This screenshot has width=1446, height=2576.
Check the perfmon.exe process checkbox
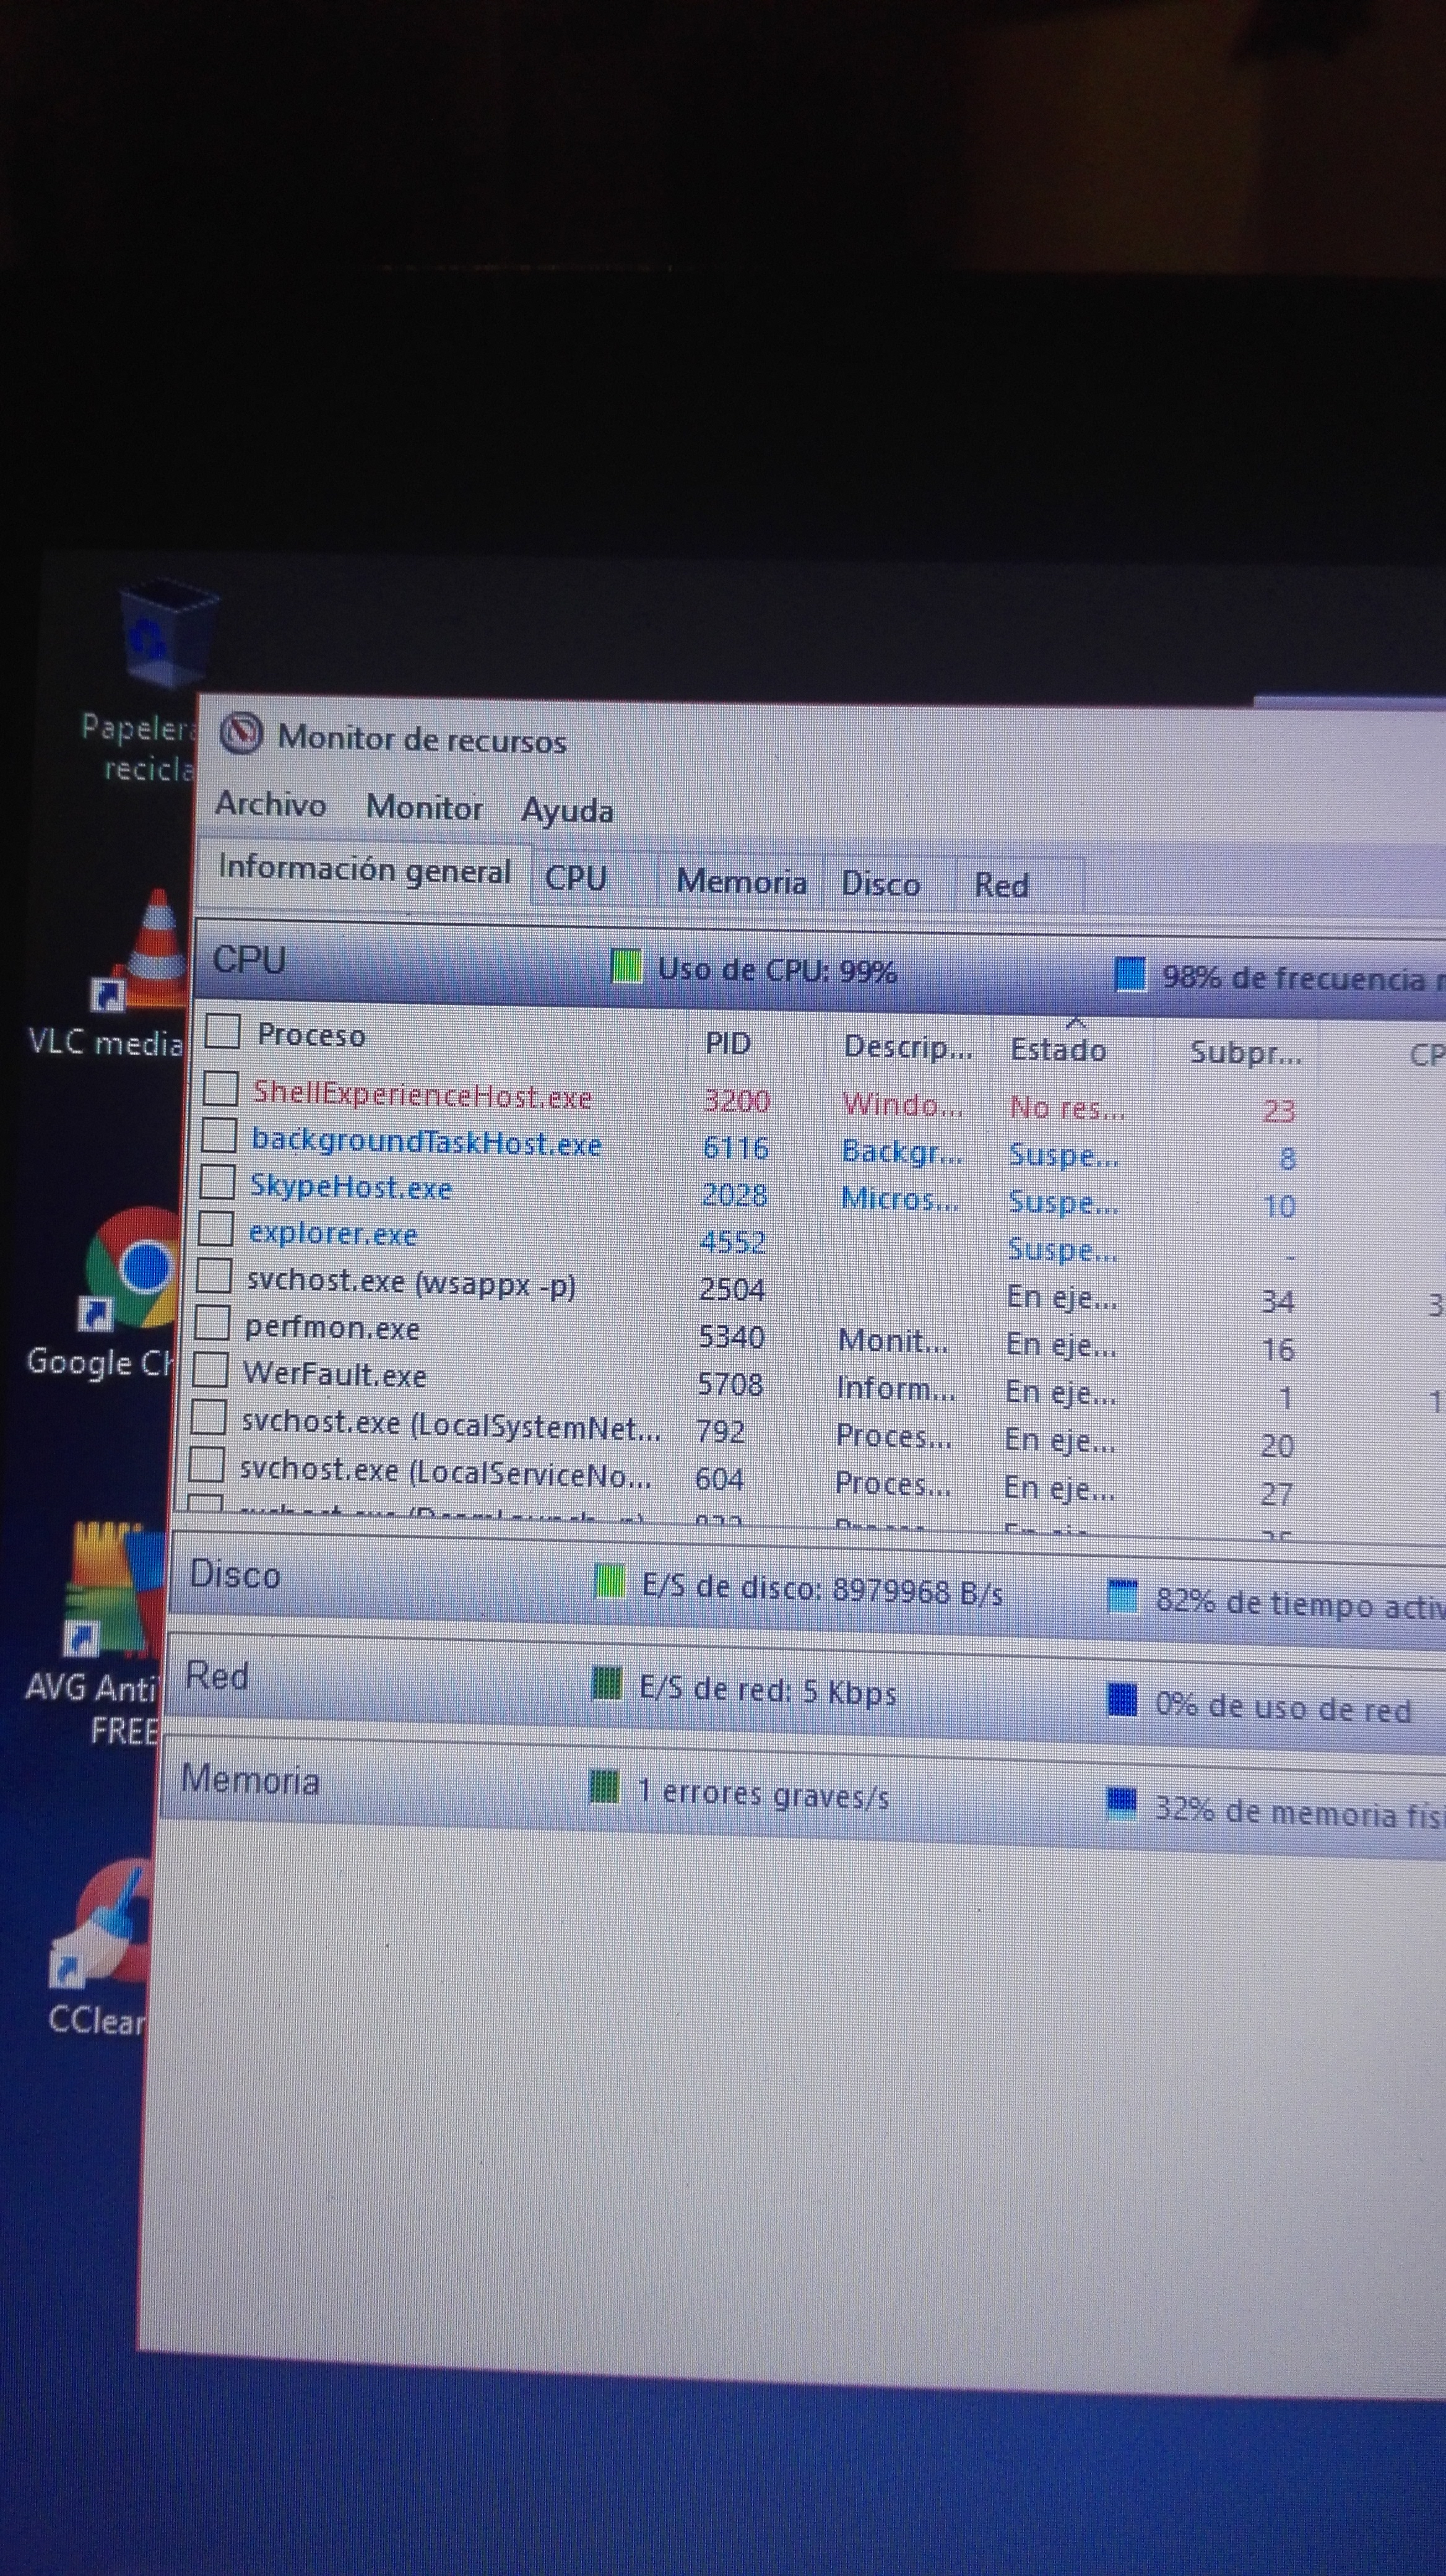click(211, 1323)
